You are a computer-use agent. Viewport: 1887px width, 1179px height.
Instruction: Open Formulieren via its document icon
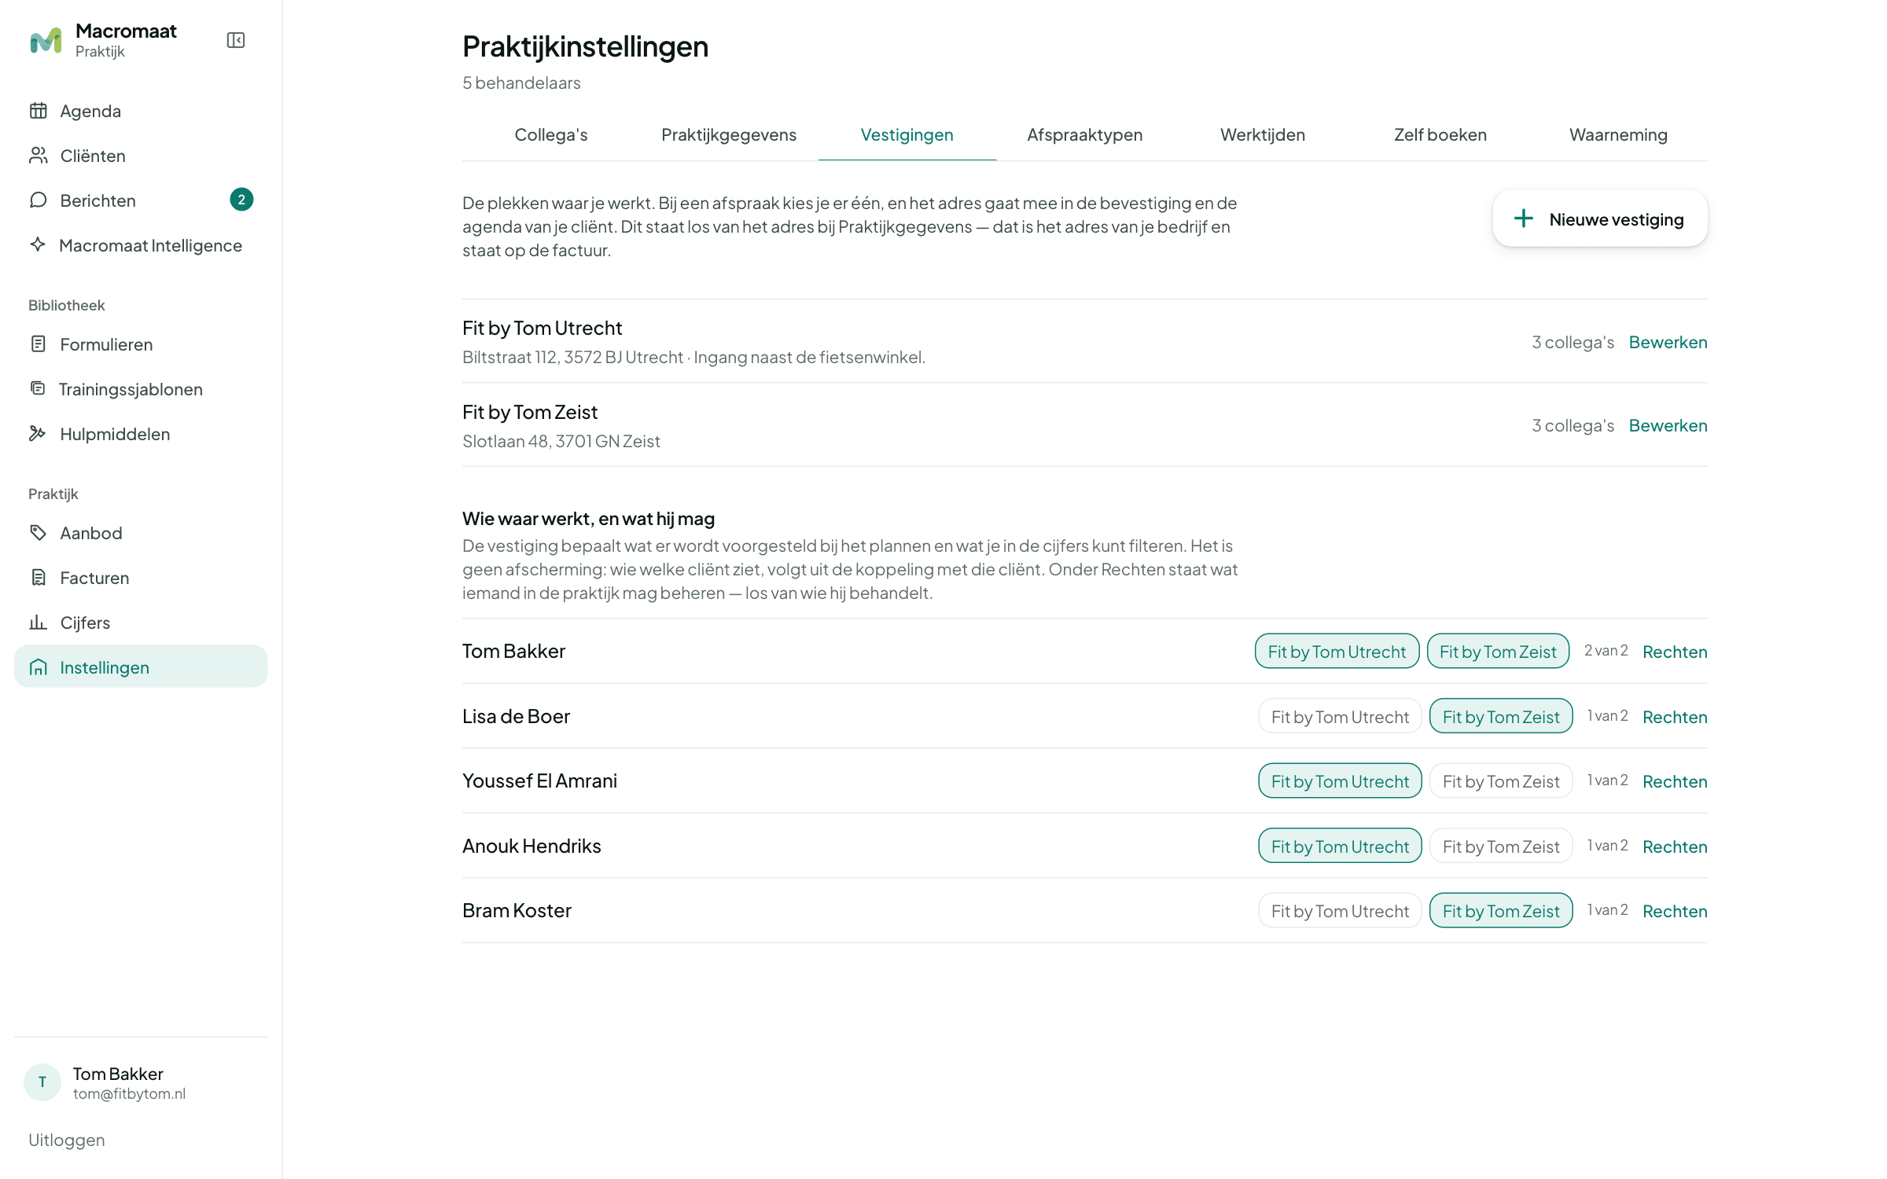(39, 343)
